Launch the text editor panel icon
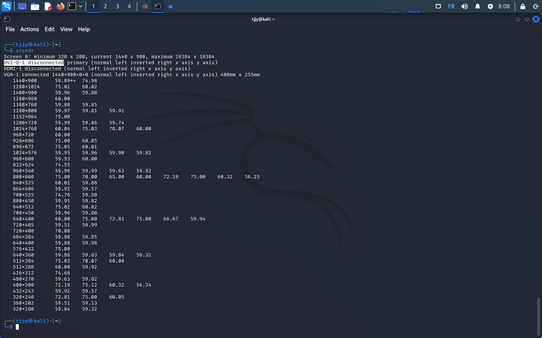The height and width of the screenshot is (338, 542). pyautogui.click(x=48, y=6)
